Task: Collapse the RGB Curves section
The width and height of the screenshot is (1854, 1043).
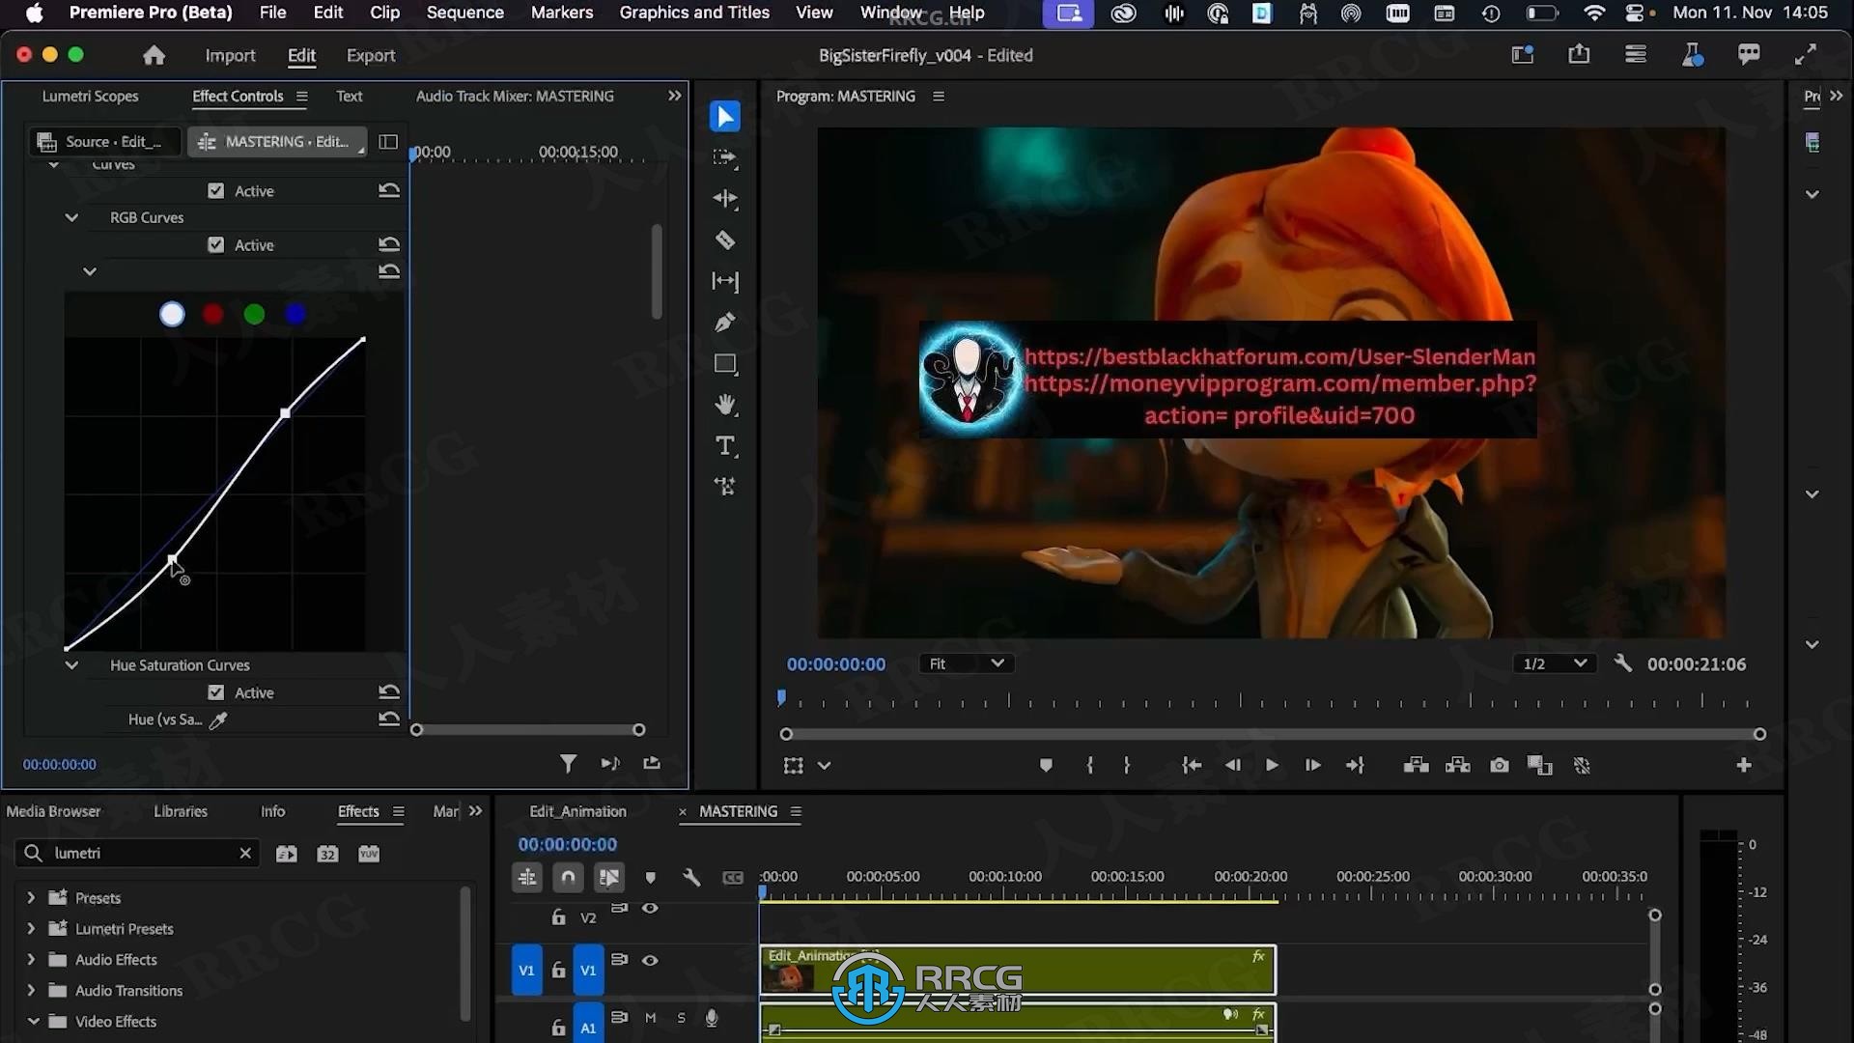Action: point(71,218)
